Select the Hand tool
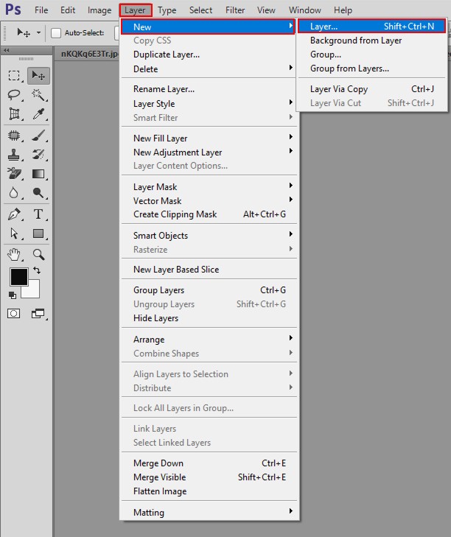Screen dimensions: 451x537 point(14,254)
